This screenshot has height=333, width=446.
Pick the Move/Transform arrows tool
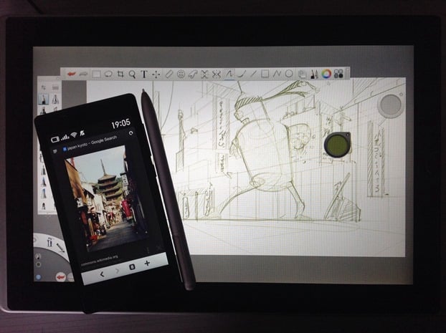(x=156, y=74)
